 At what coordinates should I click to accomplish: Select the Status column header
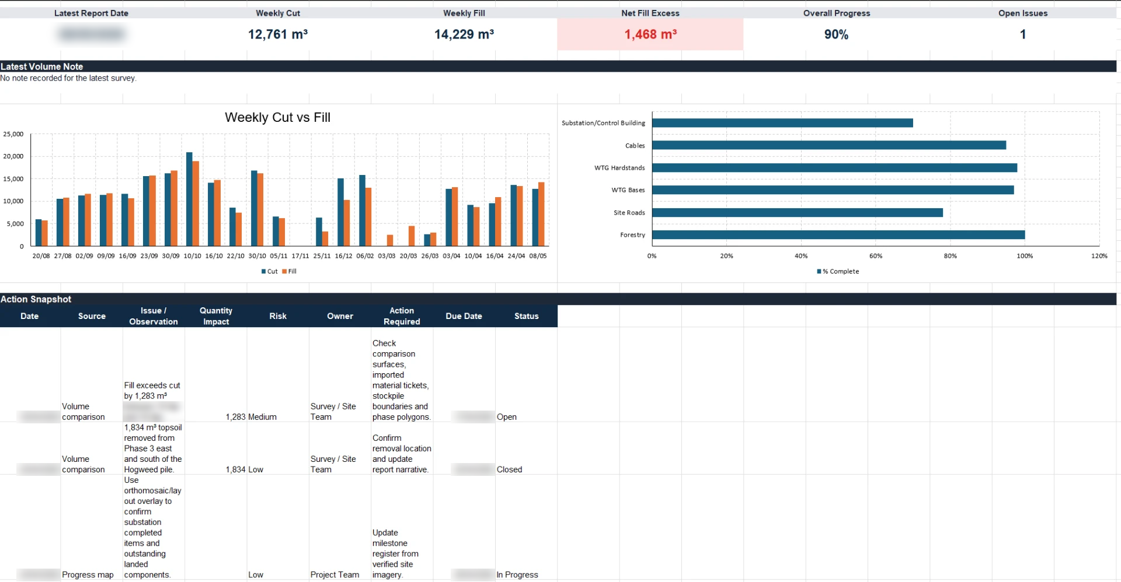tap(527, 316)
